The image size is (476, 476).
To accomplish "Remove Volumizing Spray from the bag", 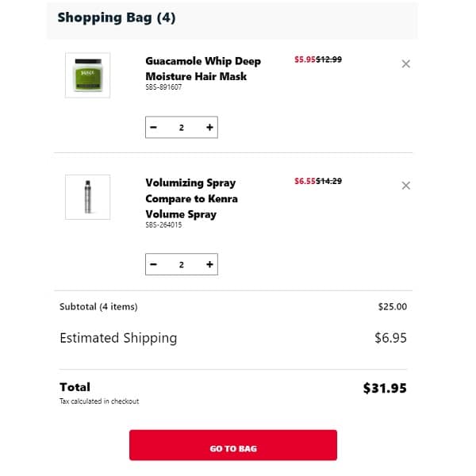I will [x=406, y=186].
